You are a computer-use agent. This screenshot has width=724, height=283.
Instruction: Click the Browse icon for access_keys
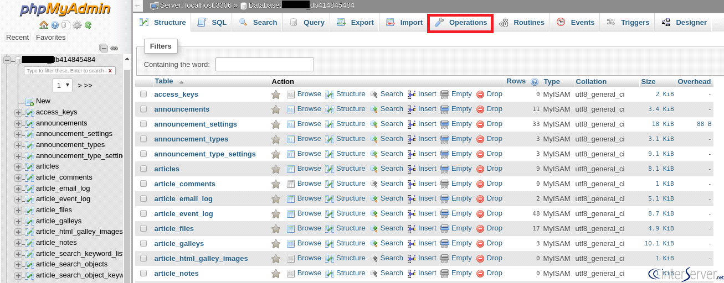pos(291,95)
